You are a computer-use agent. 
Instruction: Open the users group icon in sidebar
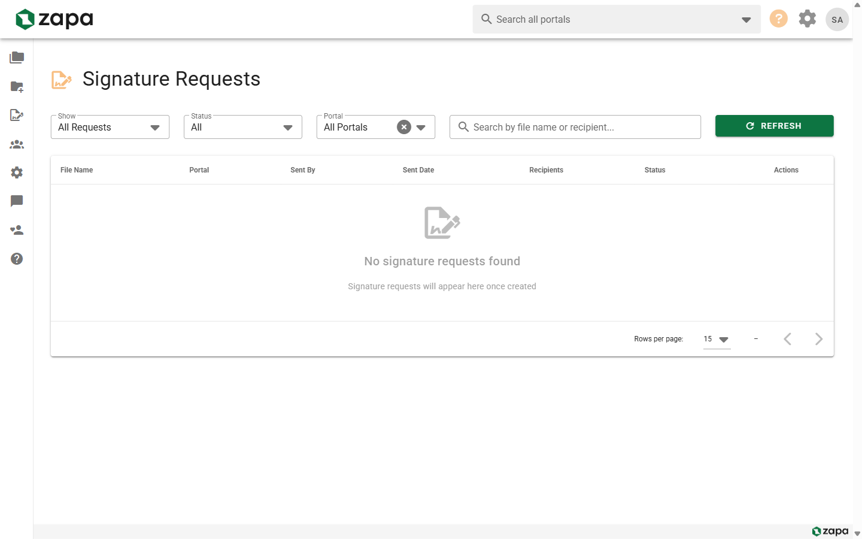[17, 144]
